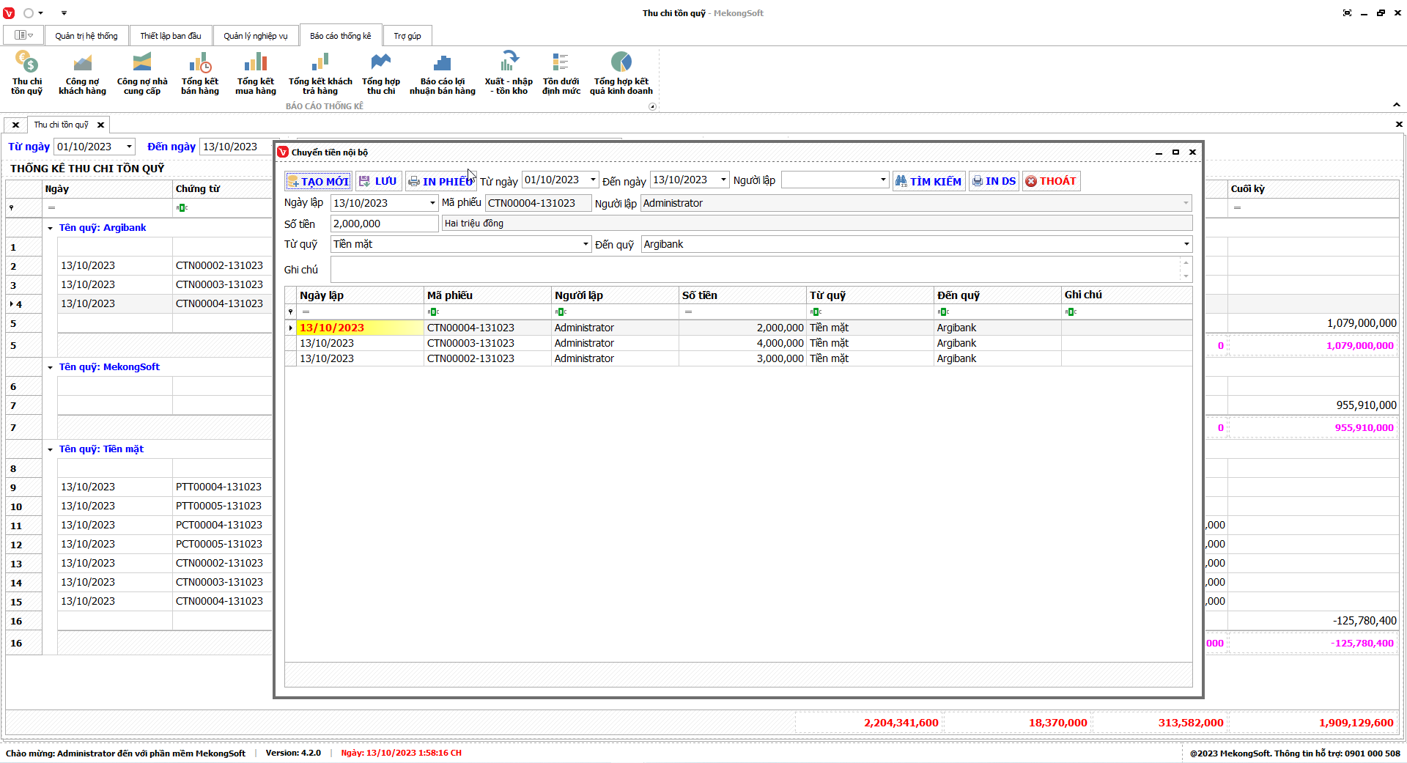Open Xuất - nhập - tồn kho report
This screenshot has height=763, width=1407.
[x=509, y=73]
